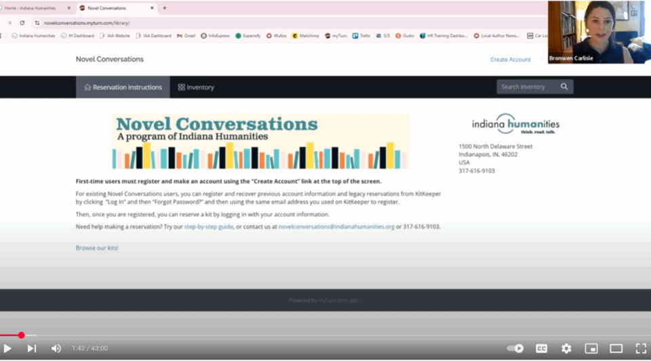Click the site info icon in address bar

[x=37, y=23]
